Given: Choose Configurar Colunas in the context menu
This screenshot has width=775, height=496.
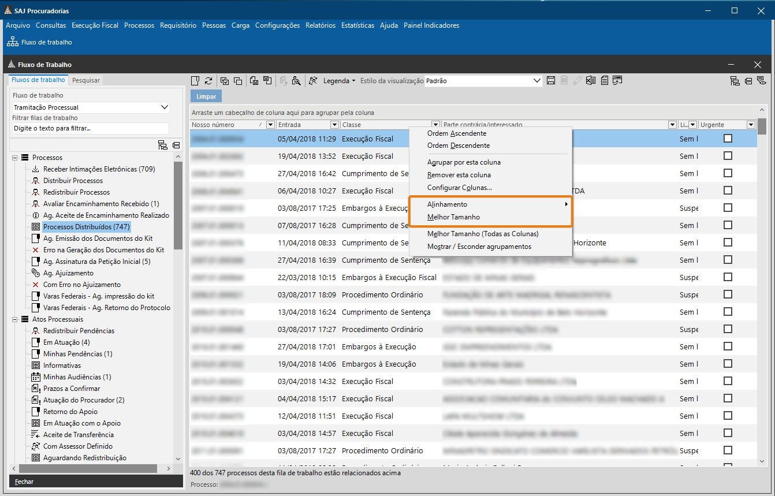Looking at the screenshot, I should click(x=459, y=188).
